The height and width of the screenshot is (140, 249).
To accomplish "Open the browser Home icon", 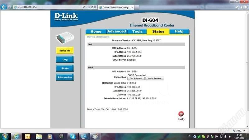I will point(237,7).
